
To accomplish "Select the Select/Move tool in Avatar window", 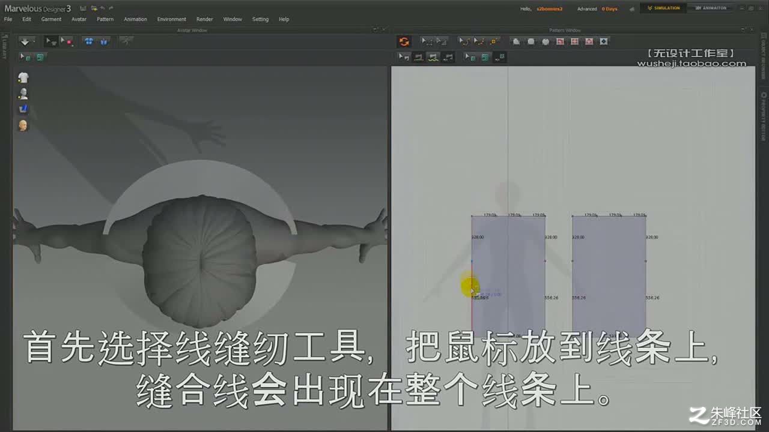I will [51, 41].
